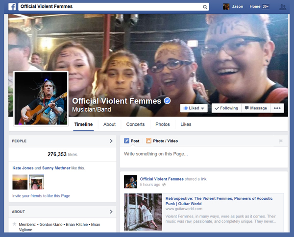Click Write something on this Page field

204,157
